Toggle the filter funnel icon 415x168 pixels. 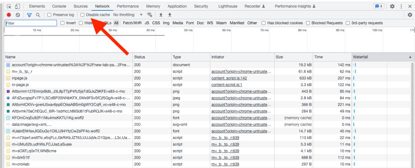29,15
